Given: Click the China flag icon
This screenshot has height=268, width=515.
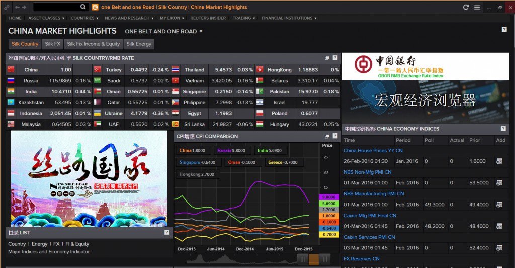Looking at the screenshot, I should coord(11,69).
